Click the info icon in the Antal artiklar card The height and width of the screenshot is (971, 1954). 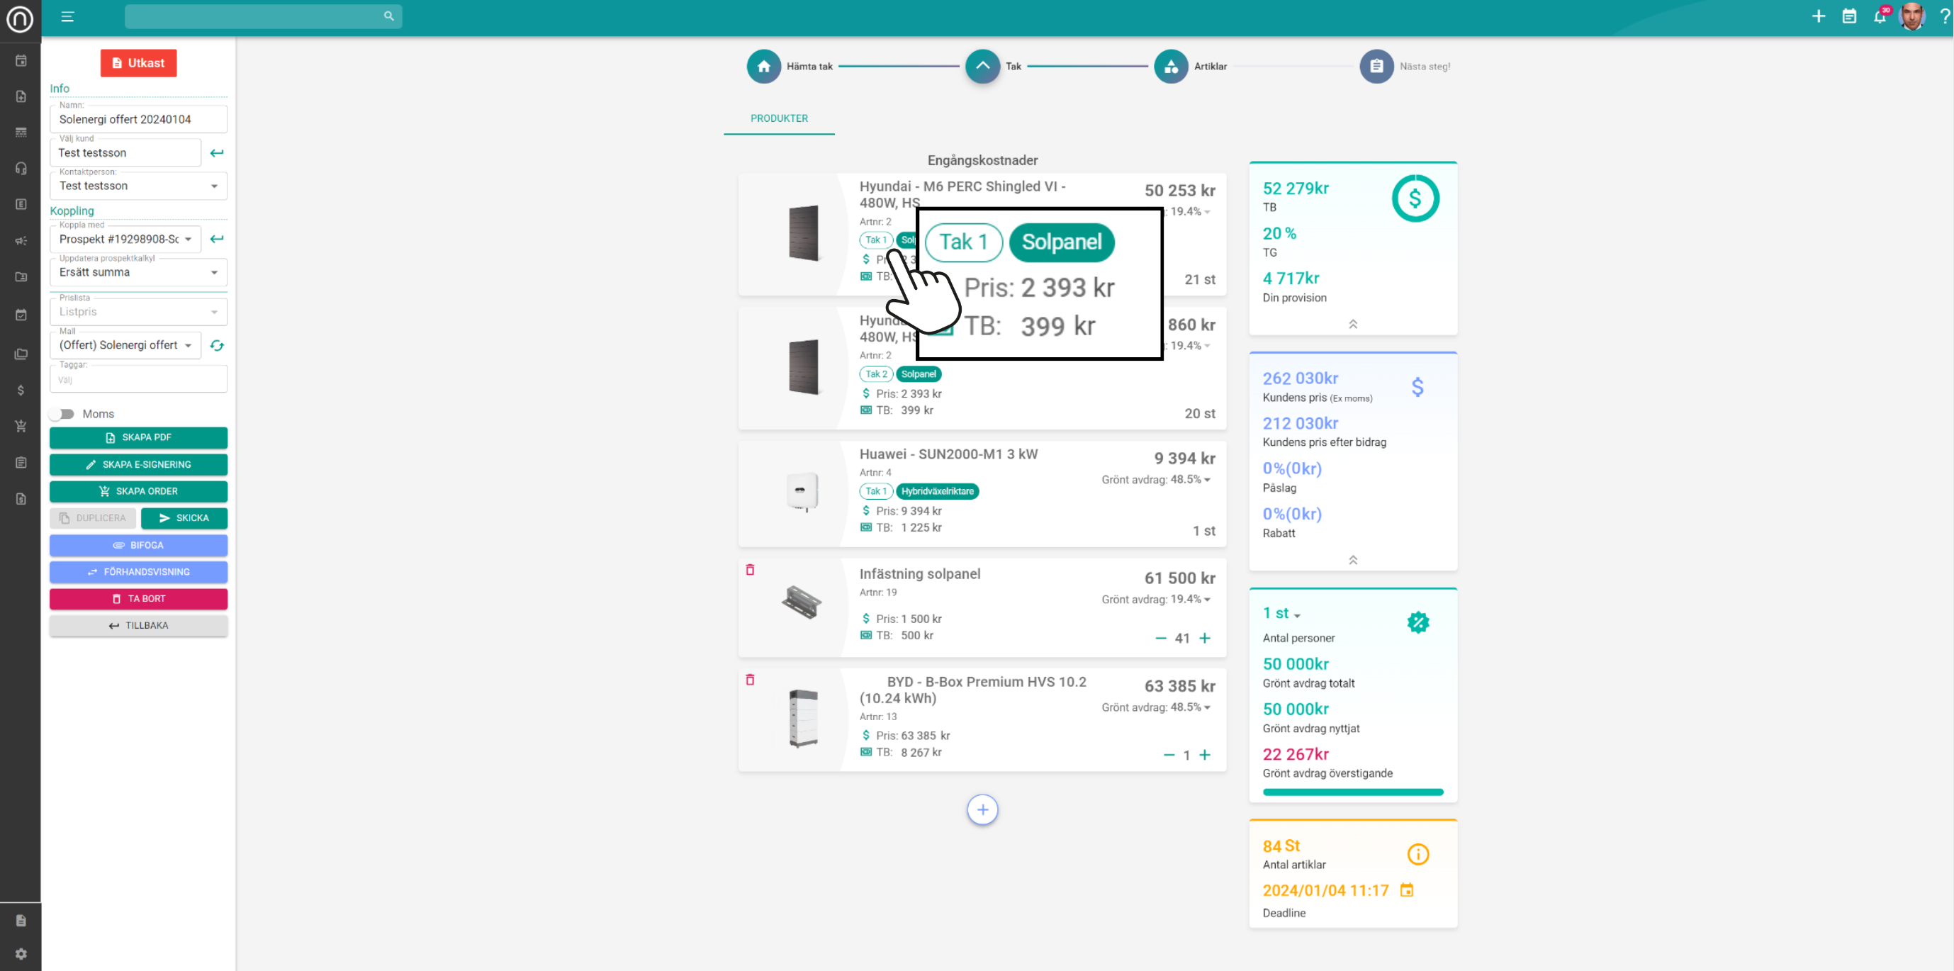tap(1417, 854)
